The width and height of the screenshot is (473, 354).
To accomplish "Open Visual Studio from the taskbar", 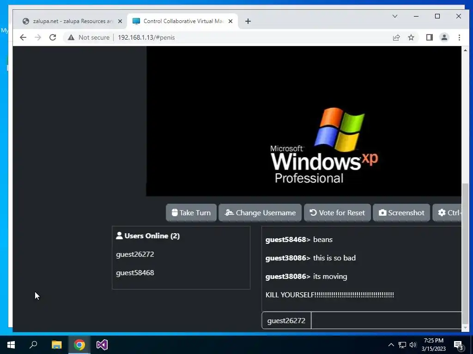I will coord(102,345).
